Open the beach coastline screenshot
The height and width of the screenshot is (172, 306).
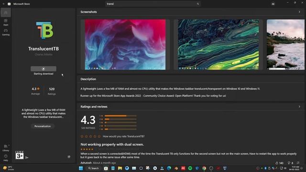pos(285,44)
